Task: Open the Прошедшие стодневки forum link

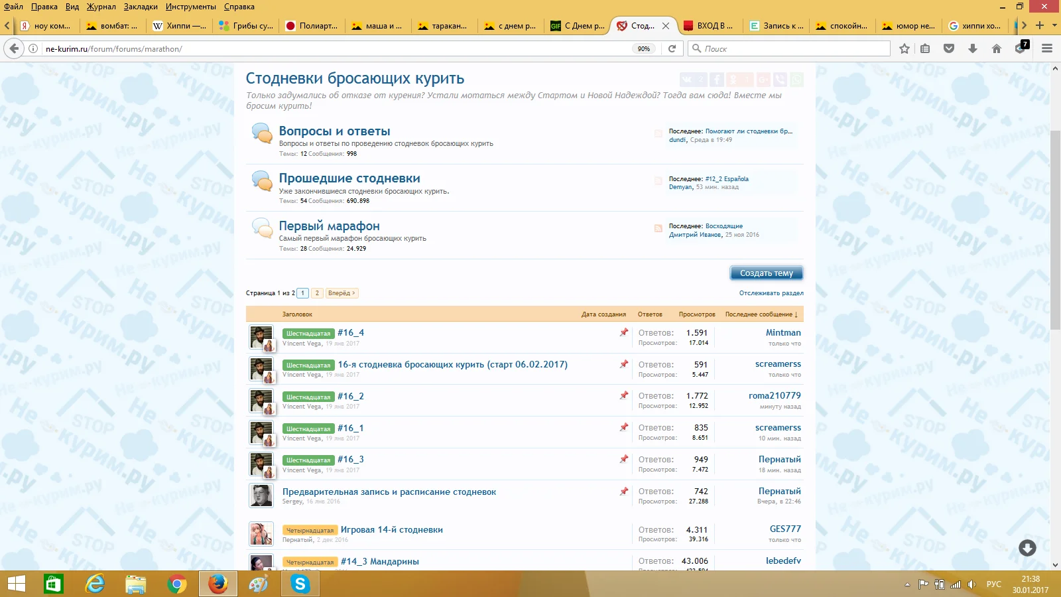Action: pos(349,178)
